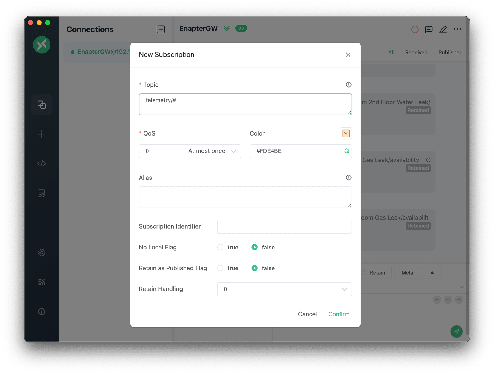Open the Logs panel in sidebar
494x374 pixels.
point(41,193)
